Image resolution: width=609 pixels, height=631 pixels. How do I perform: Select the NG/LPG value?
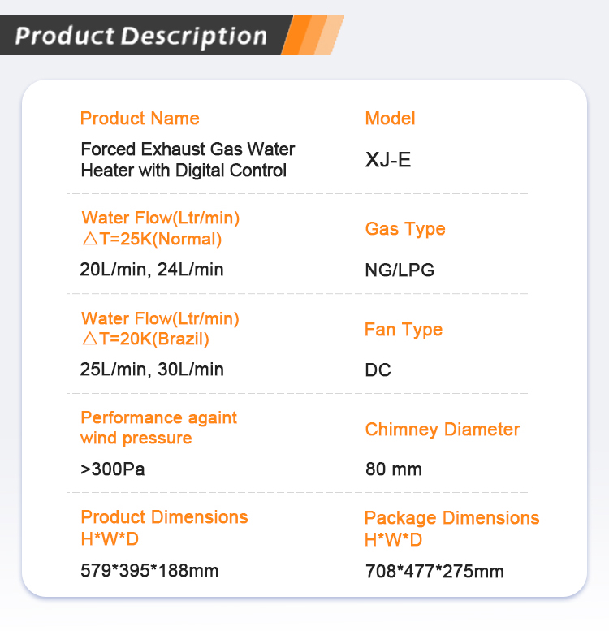point(400,270)
